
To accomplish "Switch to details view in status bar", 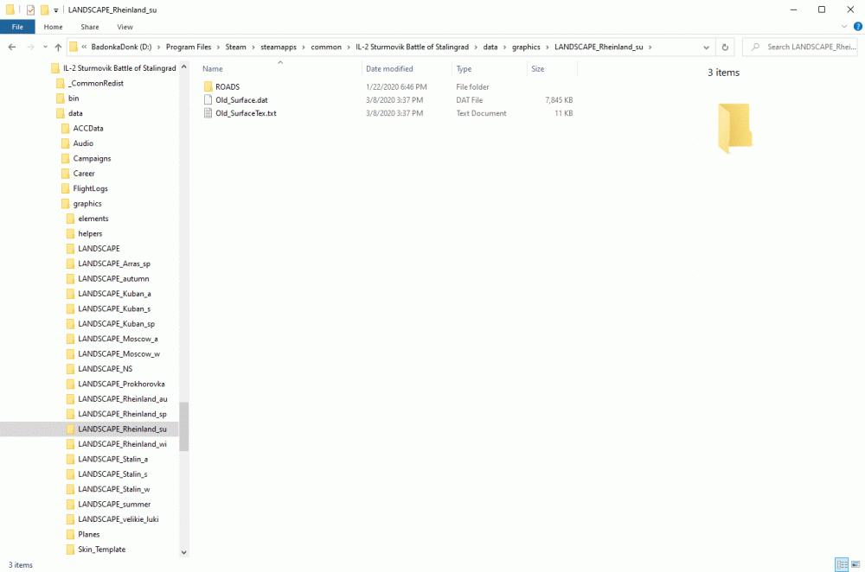I will pyautogui.click(x=842, y=564).
